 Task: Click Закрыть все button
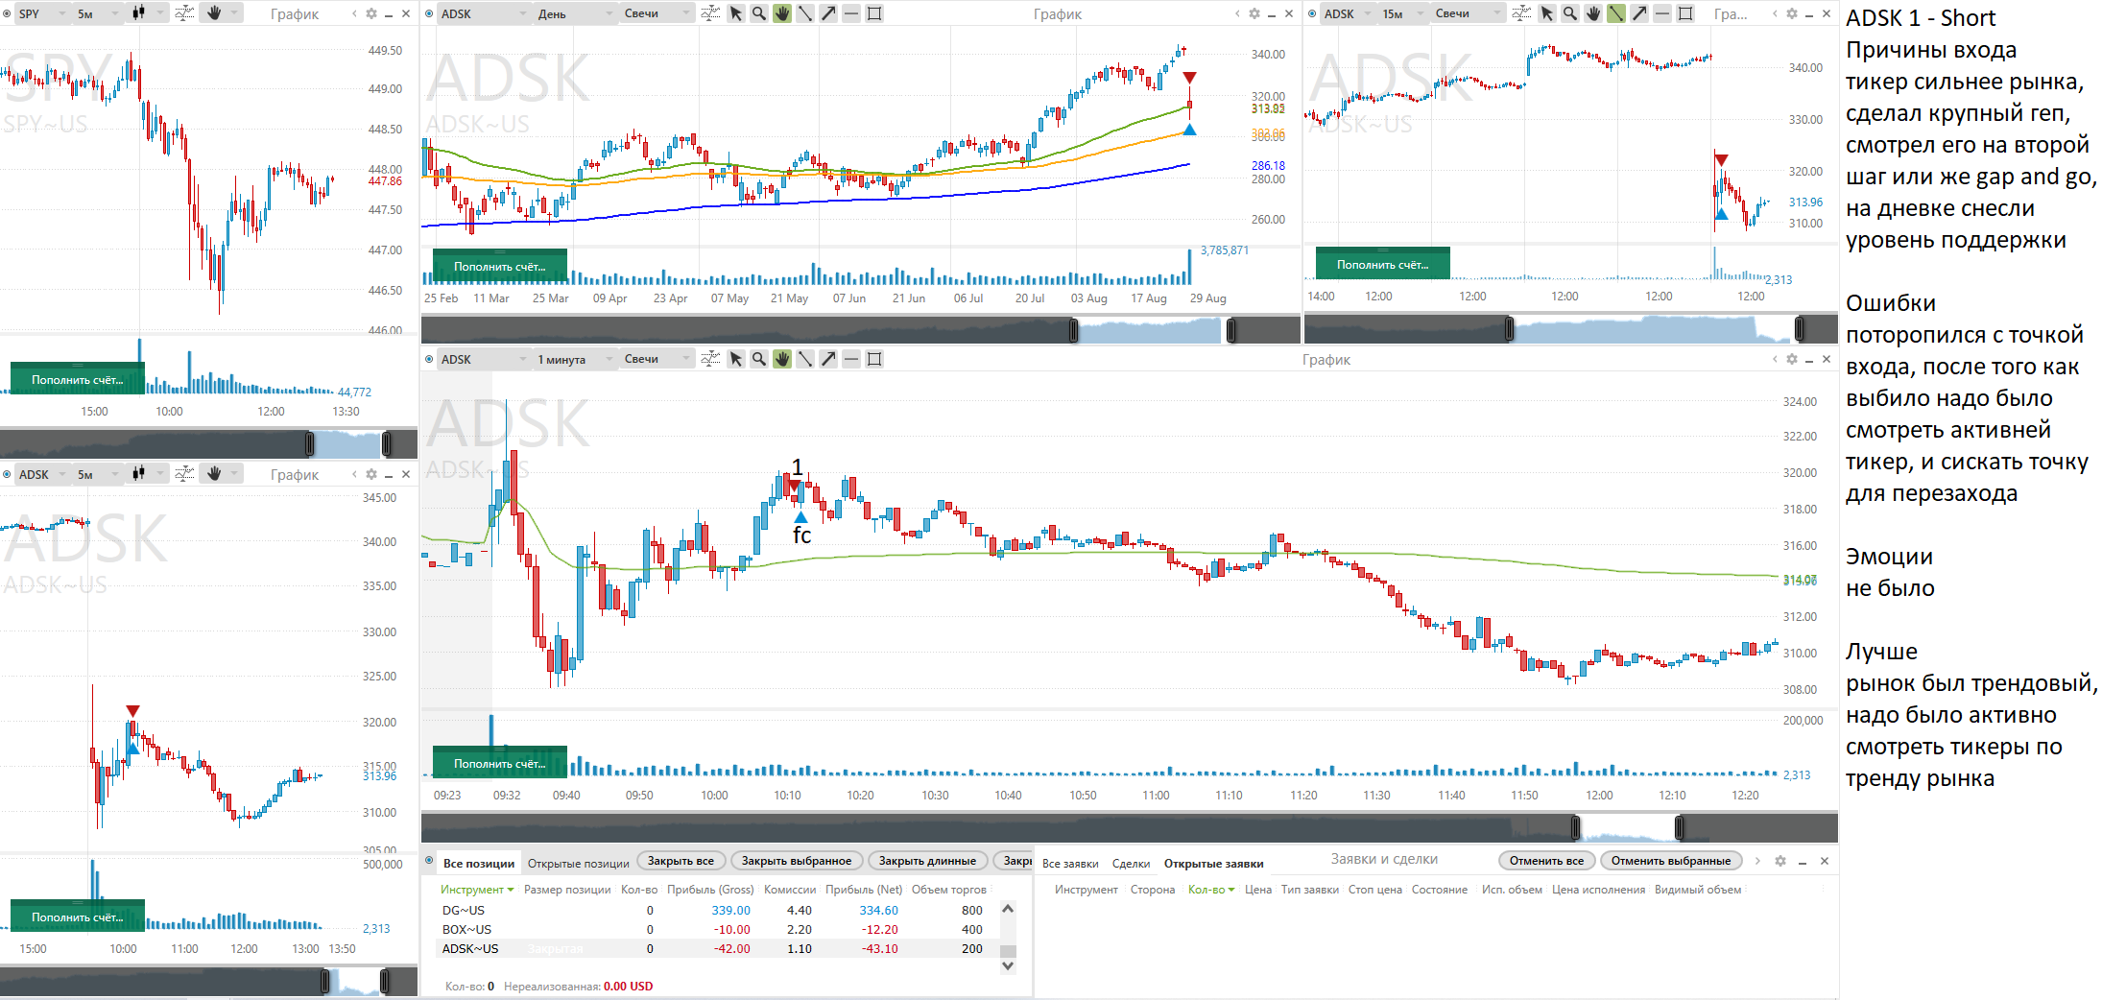pos(681,861)
